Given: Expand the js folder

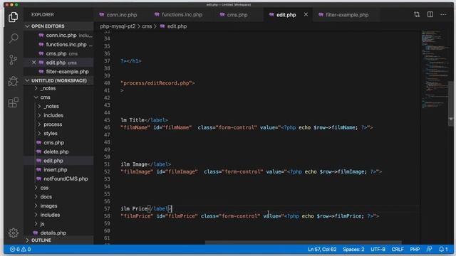Looking at the screenshot, I should 42,224.
